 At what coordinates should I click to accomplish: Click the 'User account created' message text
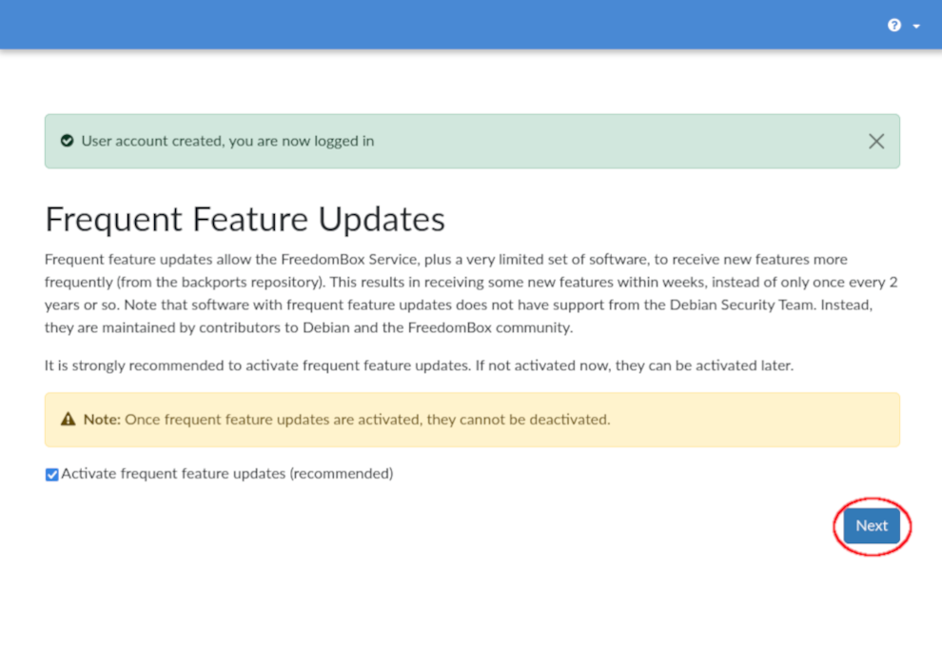click(x=152, y=141)
